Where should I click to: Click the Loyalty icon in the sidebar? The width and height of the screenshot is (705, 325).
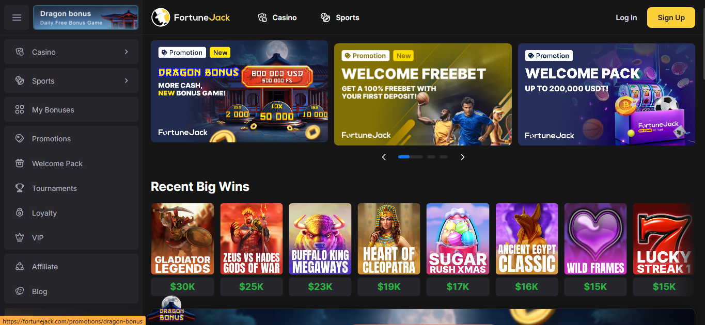point(20,213)
